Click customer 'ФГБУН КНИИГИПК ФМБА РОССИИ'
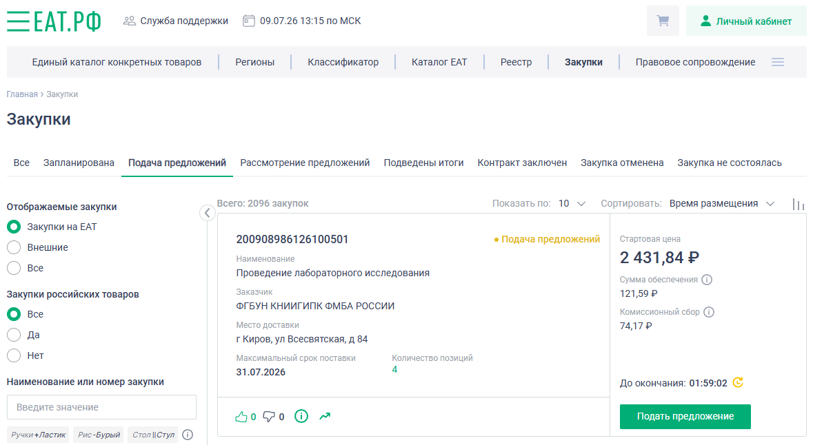 click(x=315, y=306)
